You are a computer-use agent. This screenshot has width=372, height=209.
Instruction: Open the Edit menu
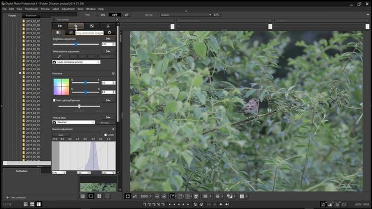point(12,9)
